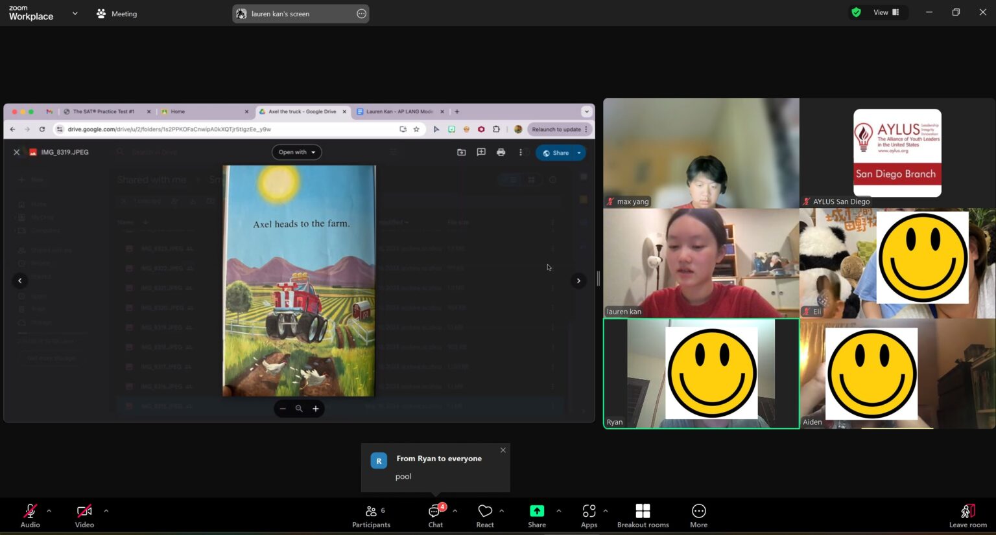Click the Axel farm book image
The height and width of the screenshot is (535, 996).
point(299,280)
